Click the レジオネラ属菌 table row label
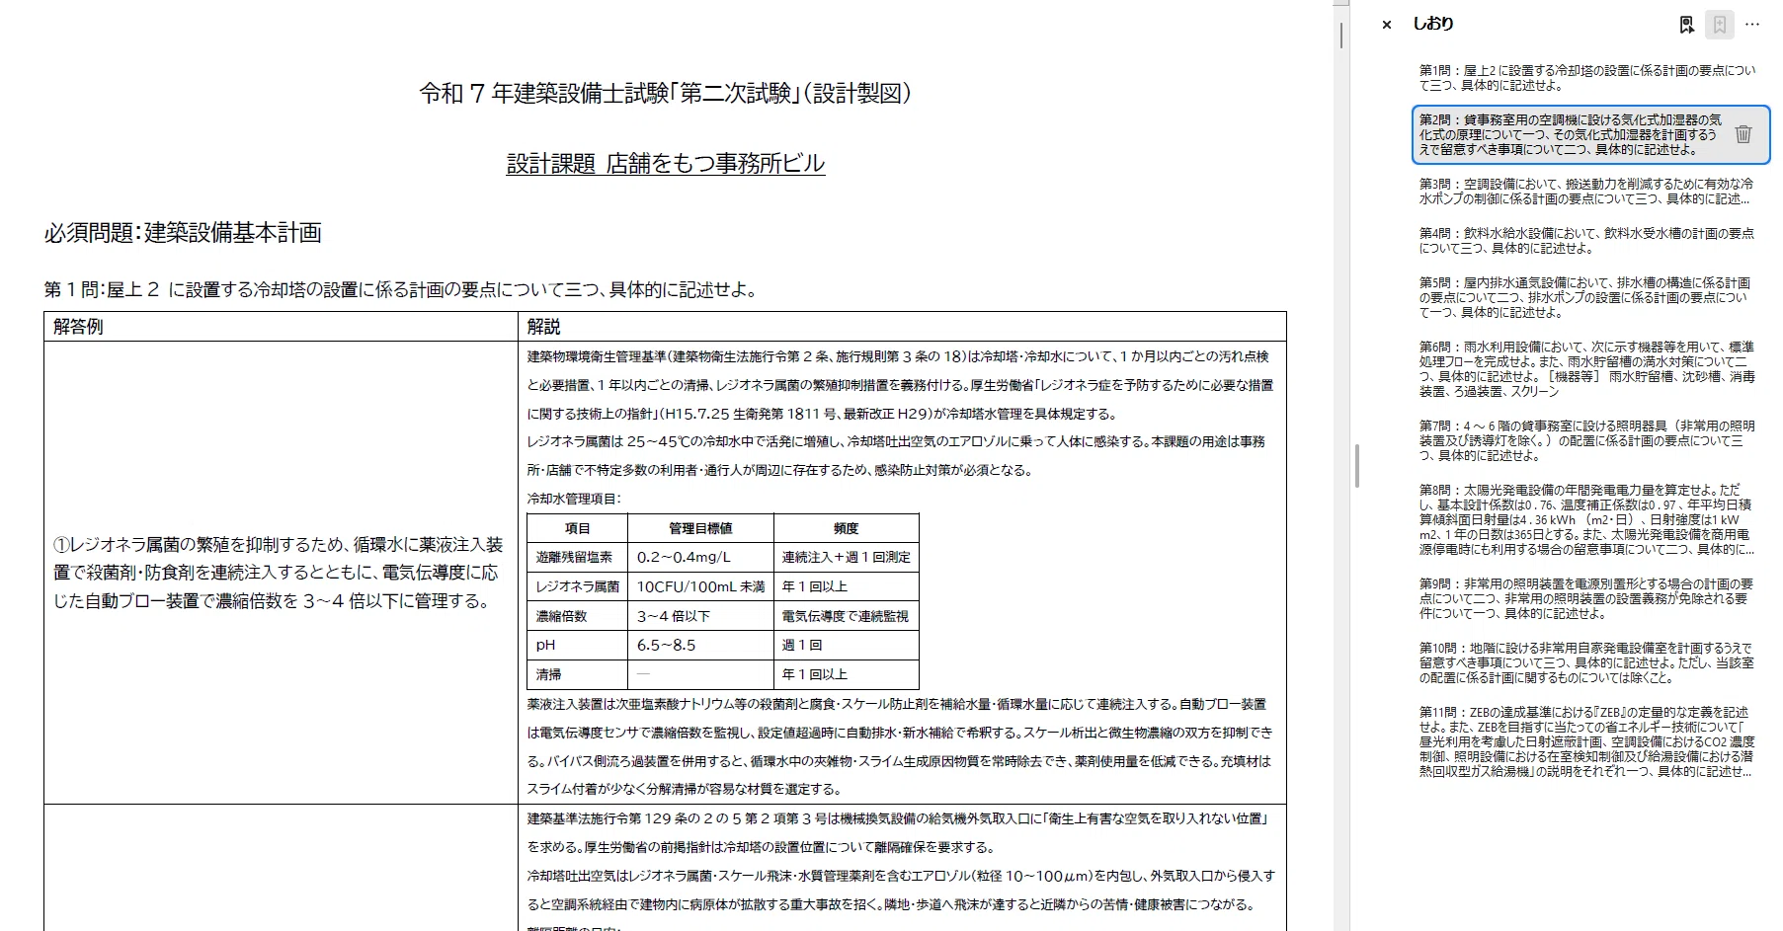The image size is (1783, 931). tap(578, 586)
